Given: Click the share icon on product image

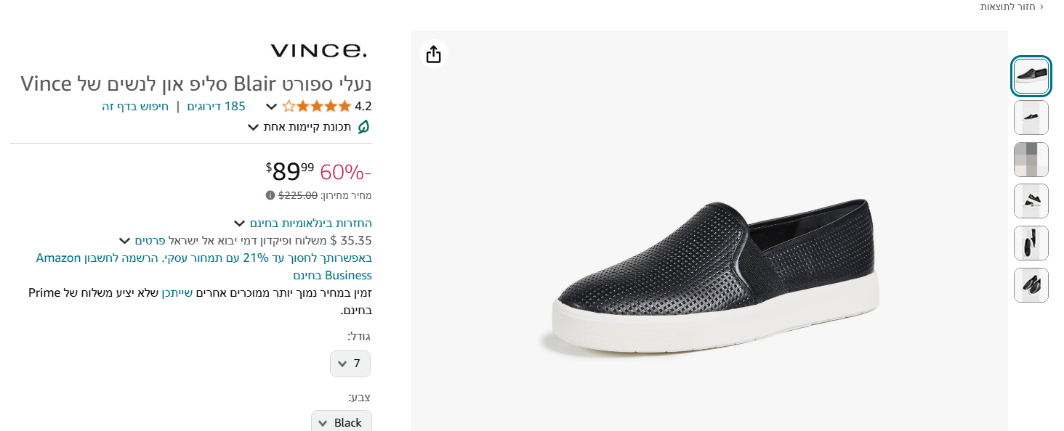Looking at the screenshot, I should click(434, 54).
